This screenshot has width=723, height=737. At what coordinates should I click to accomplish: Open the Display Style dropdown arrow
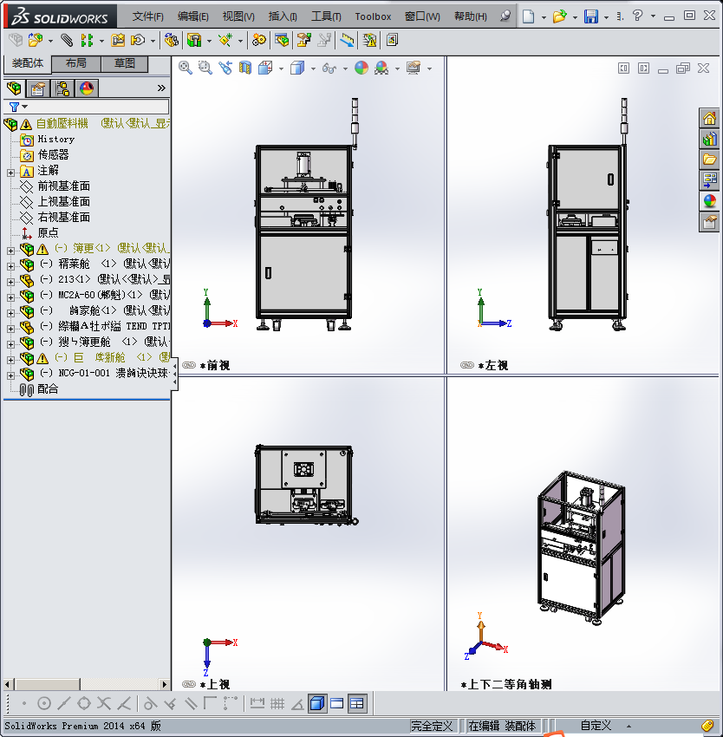pos(313,68)
